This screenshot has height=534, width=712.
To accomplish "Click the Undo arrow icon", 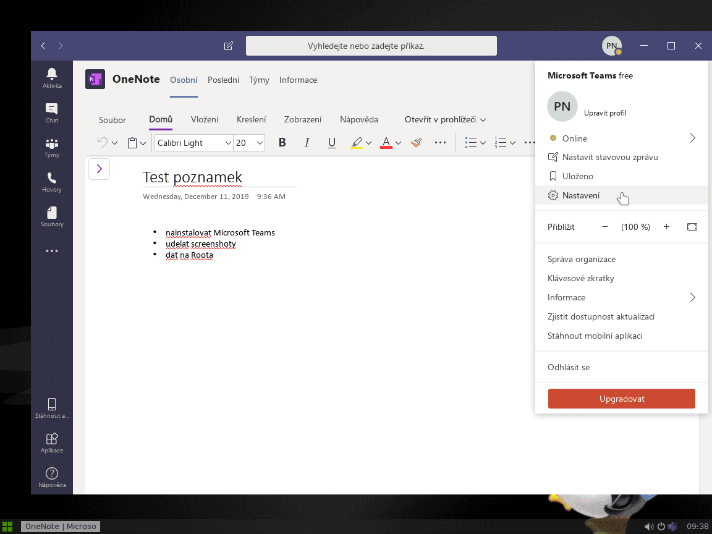I will 102,142.
